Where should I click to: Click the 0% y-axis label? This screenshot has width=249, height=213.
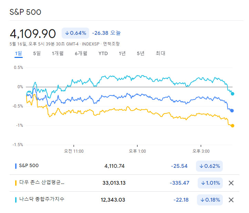pyautogui.click(x=20, y=87)
